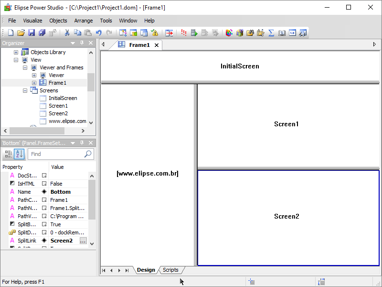Click the Save icon in toolbar

click(x=32, y=33)
